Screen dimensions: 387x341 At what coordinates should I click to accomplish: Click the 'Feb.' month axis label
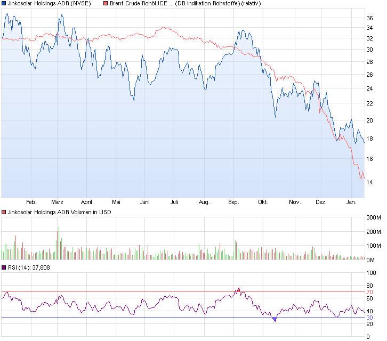coord(31,202)
